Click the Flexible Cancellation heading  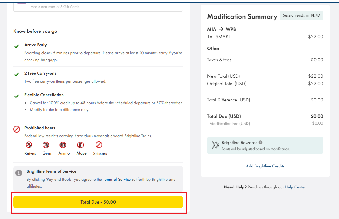tap(44, 95)
